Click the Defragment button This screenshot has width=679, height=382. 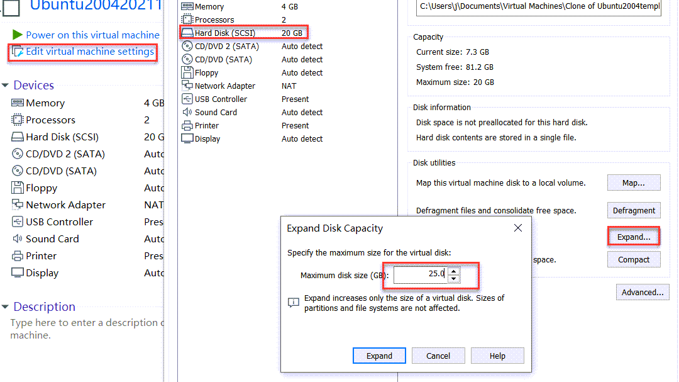634,210
